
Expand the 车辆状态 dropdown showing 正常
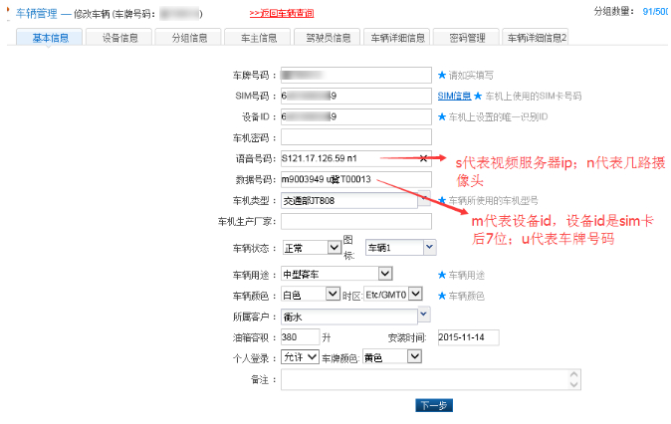point(332,247)
